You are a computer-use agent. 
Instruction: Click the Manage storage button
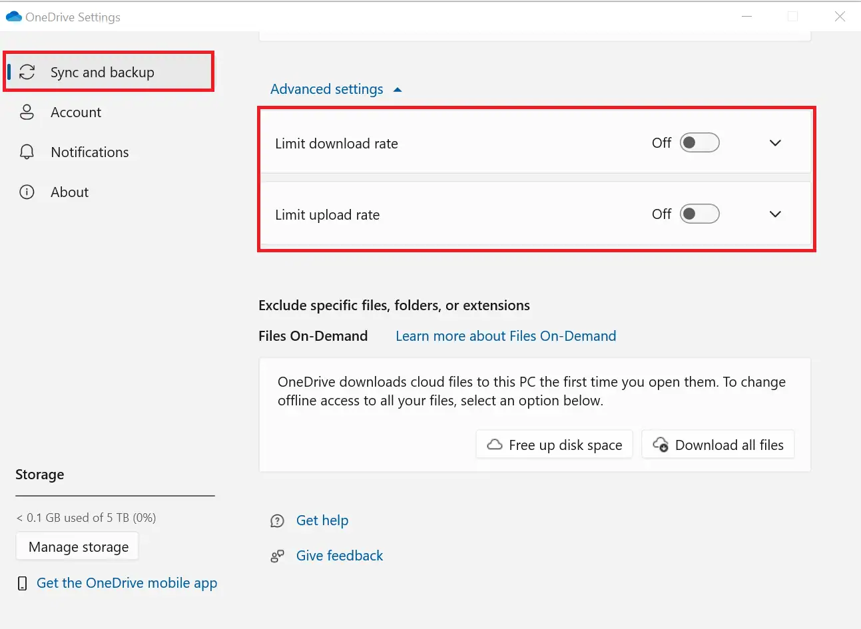(x=77, y=546)
